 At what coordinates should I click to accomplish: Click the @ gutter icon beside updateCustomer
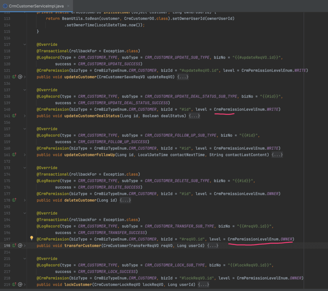click(20, 77)
